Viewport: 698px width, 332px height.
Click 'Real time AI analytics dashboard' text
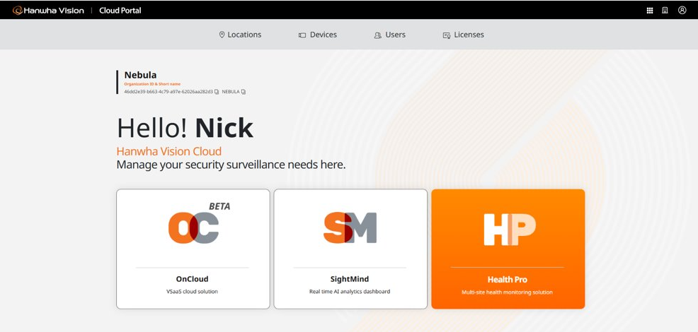tap(350, 292)
